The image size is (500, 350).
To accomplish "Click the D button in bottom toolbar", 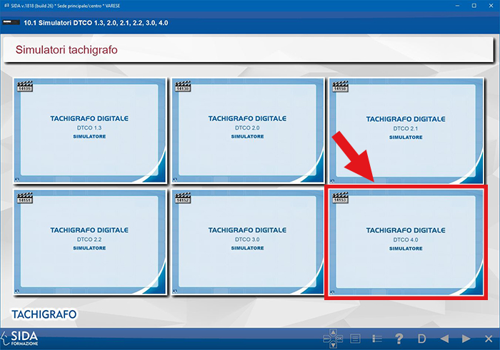I will tap(421, 339).
